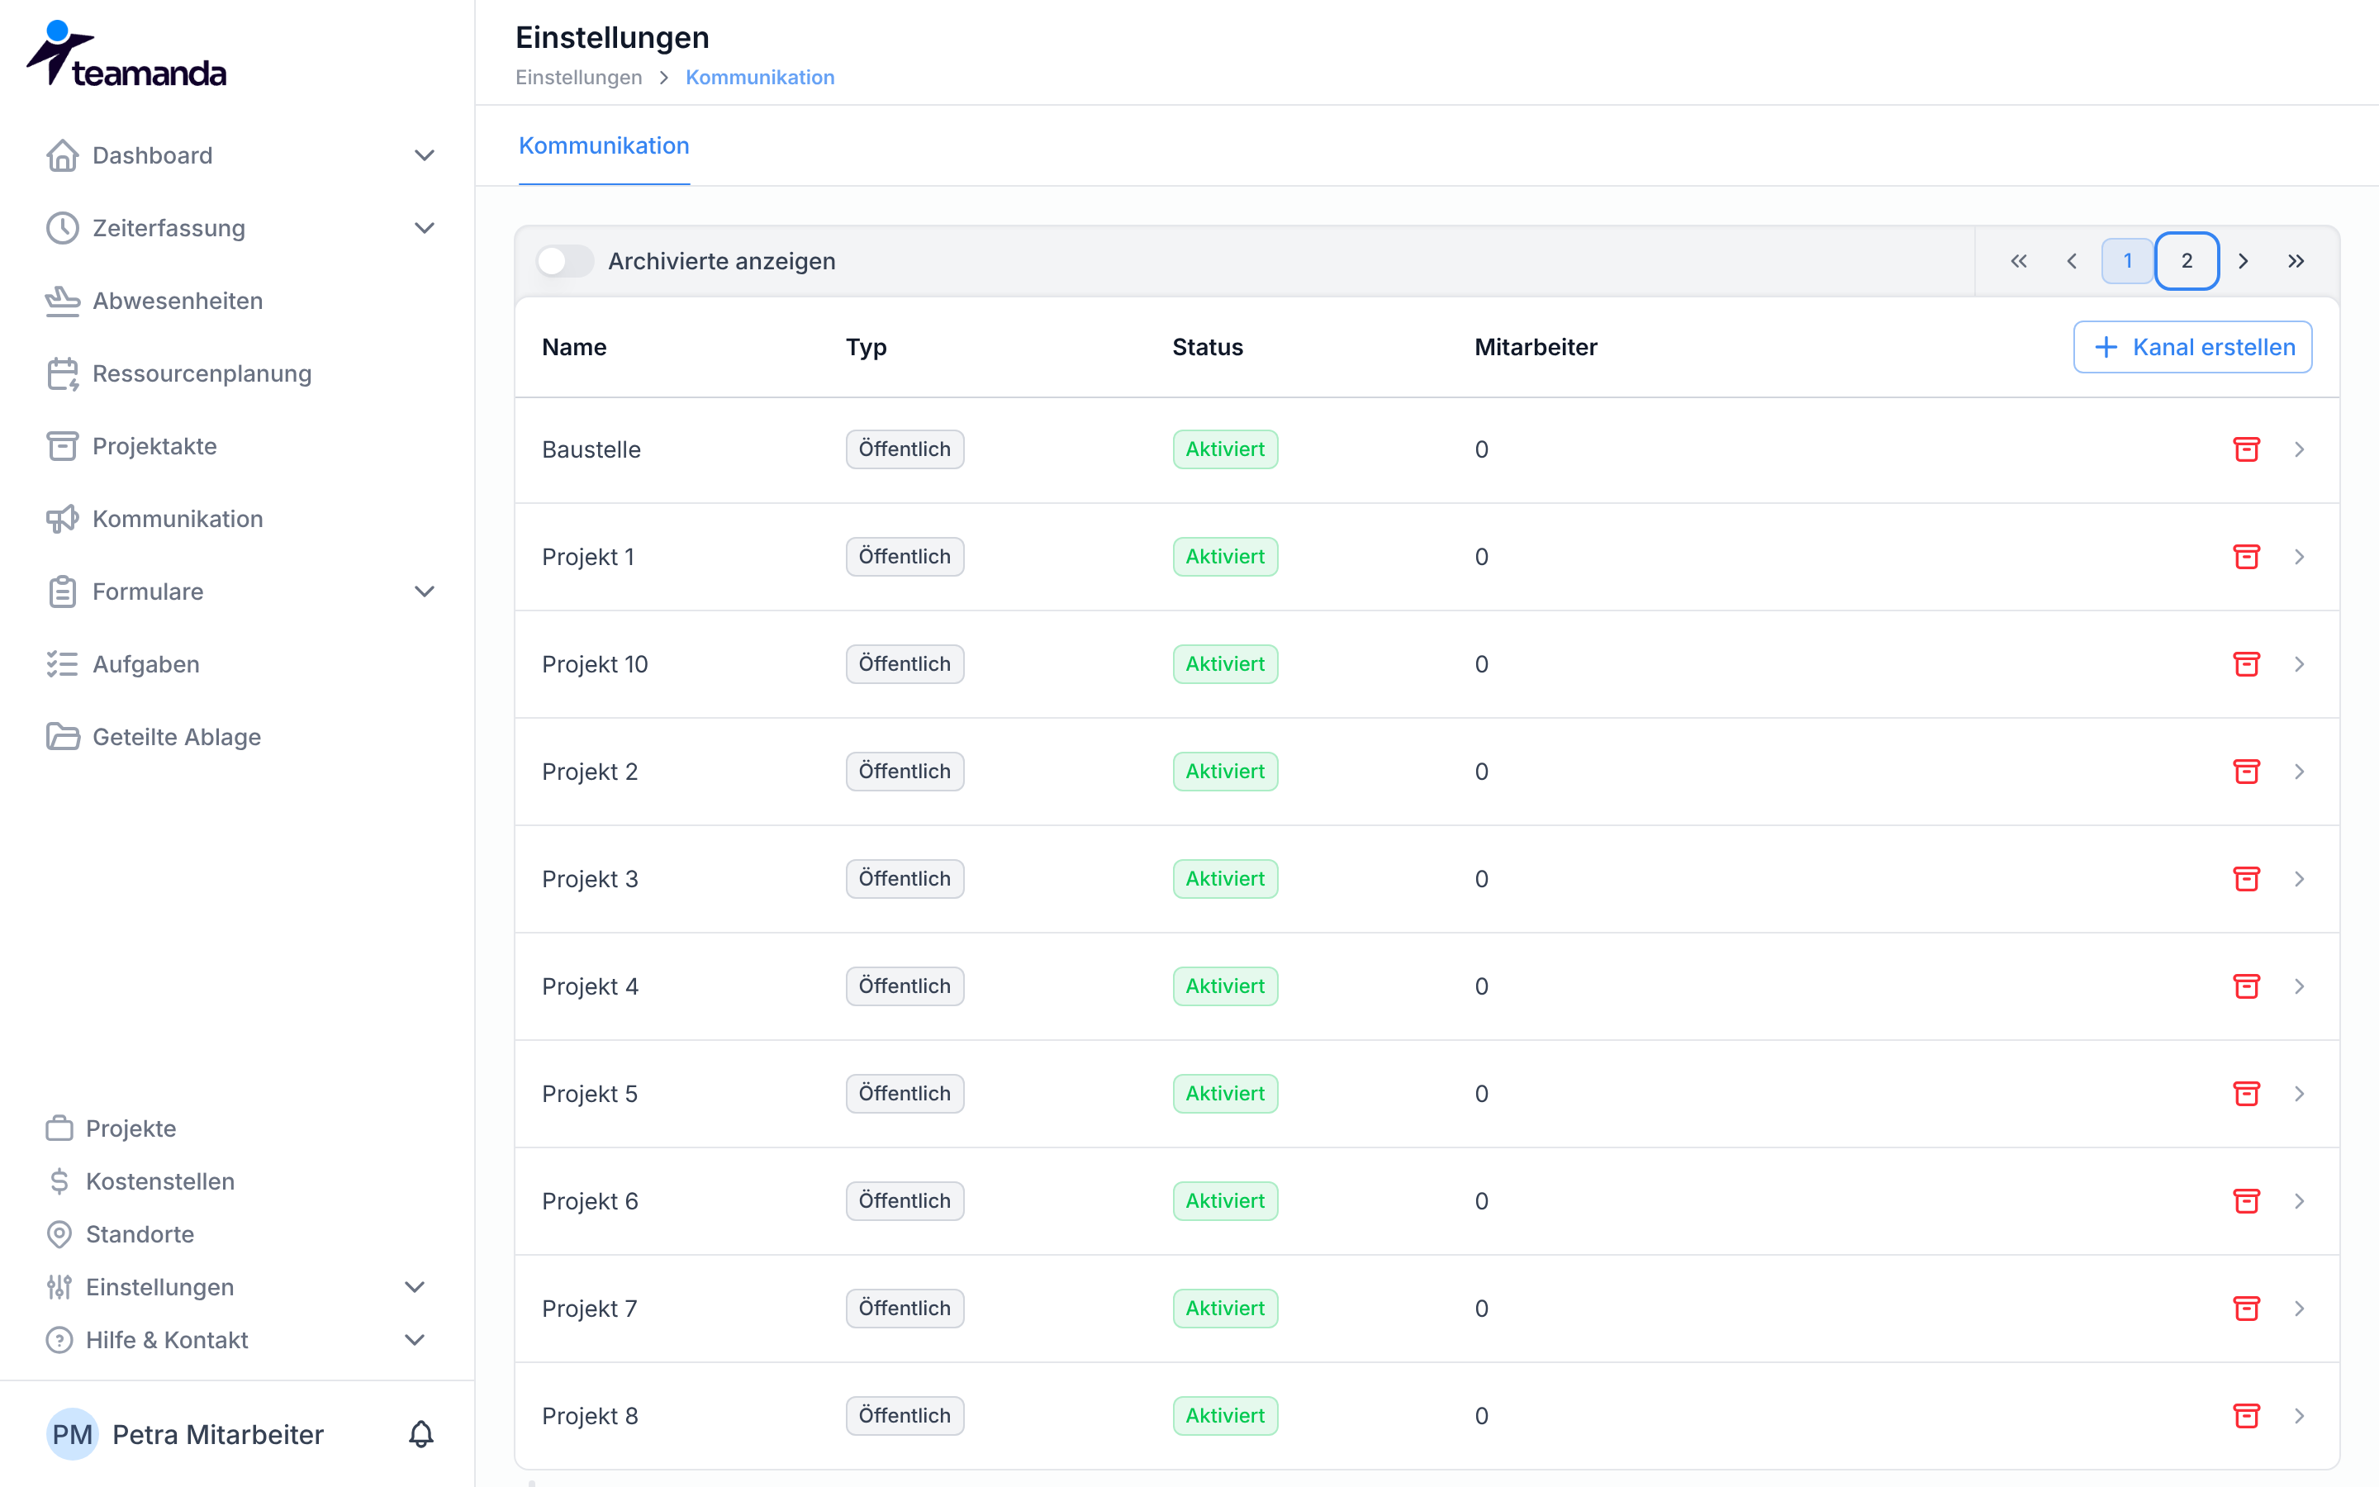Archive the Projekt 4 channel
Screen dimensions: 2379x1487
[x=2246, y=986]
